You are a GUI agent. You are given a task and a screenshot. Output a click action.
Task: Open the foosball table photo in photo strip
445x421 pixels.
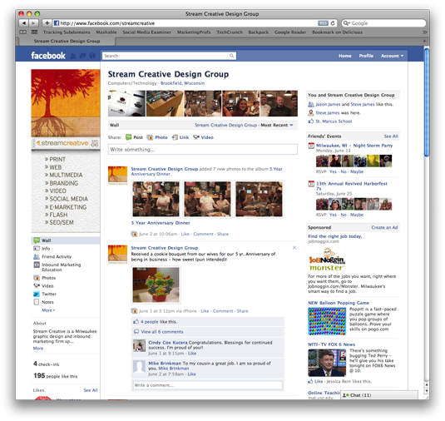[165, 104]
